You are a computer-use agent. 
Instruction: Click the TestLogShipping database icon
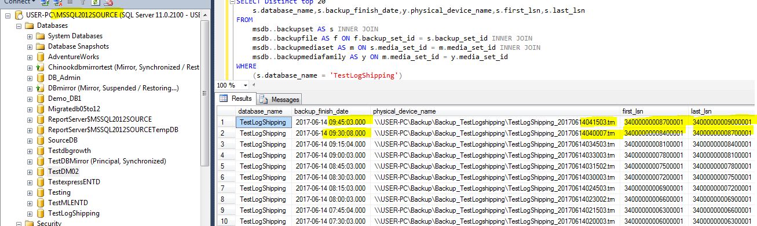[x=41, y=213]
